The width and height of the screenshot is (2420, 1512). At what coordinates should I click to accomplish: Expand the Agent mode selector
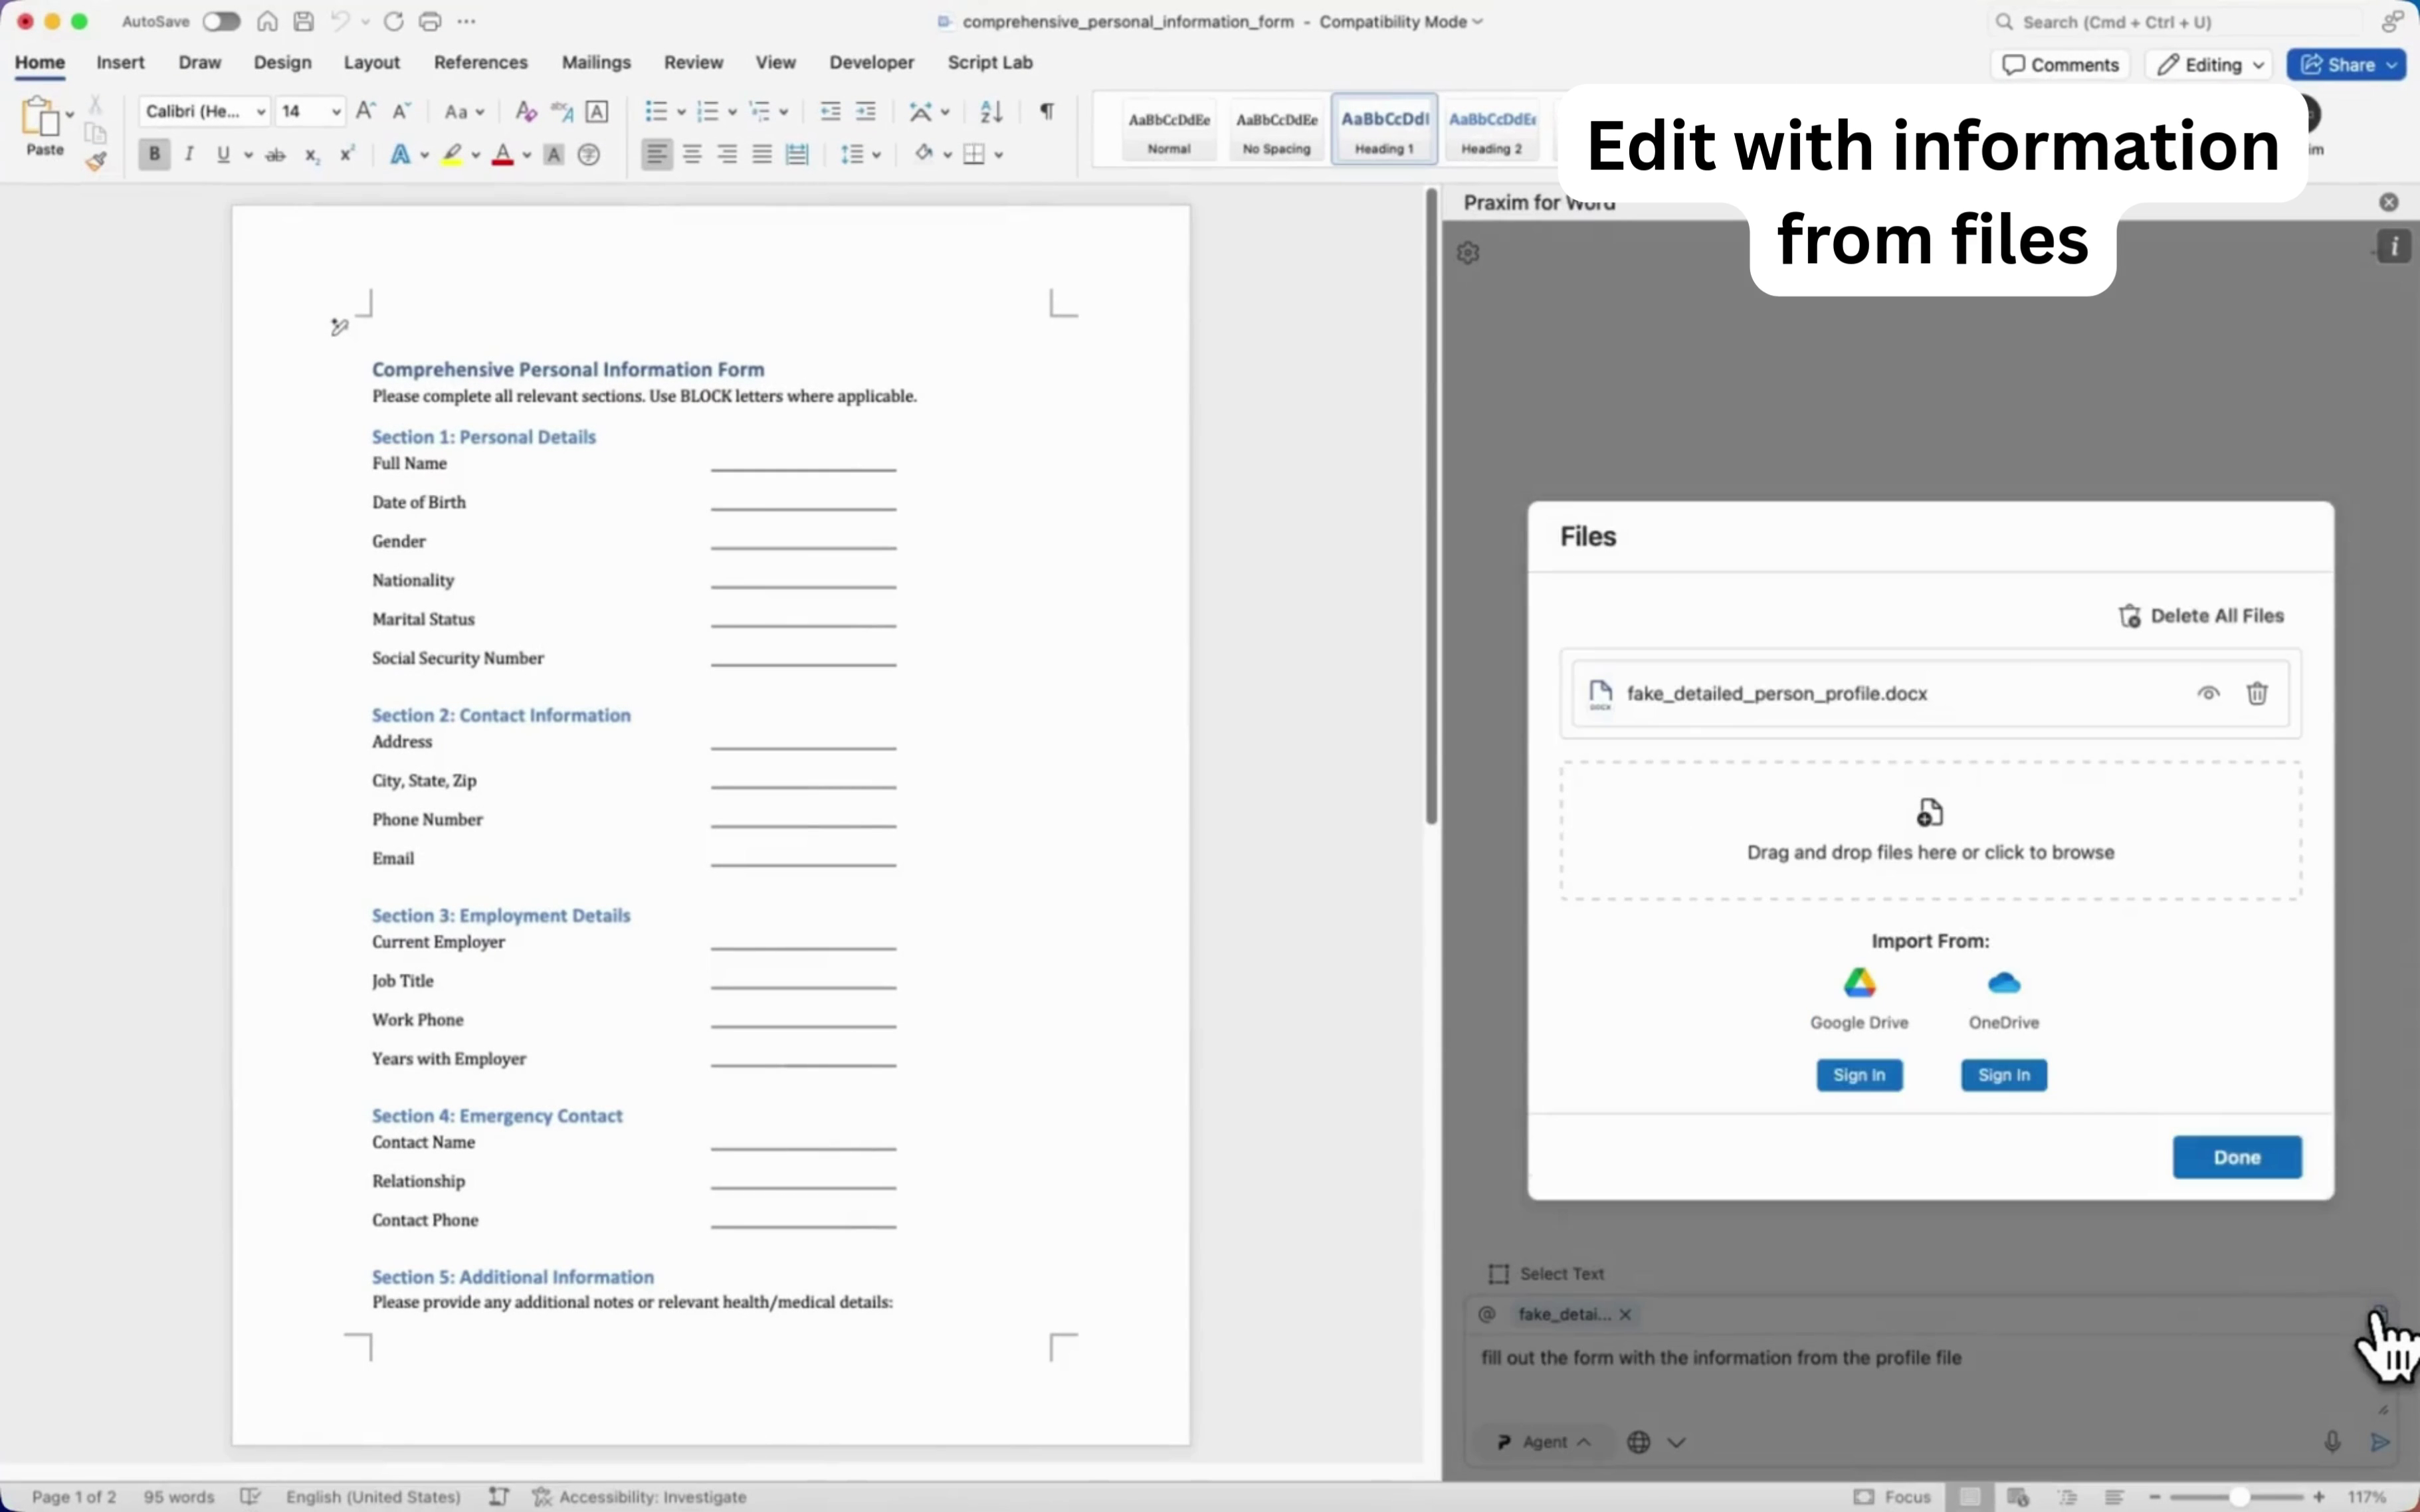coord(1544,1441)
